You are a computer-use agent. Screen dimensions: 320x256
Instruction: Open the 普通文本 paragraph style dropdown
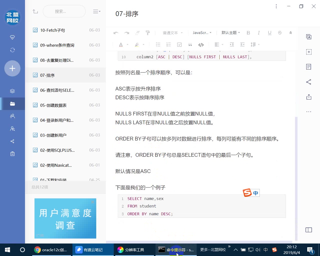(x=172, y=32)
